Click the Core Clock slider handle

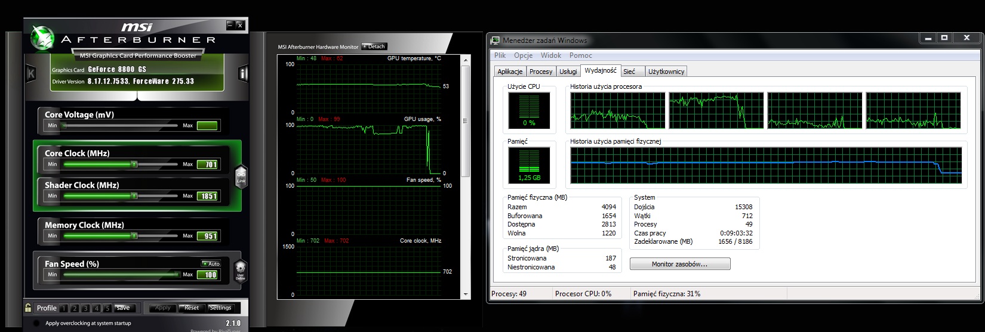pos(134,164)
